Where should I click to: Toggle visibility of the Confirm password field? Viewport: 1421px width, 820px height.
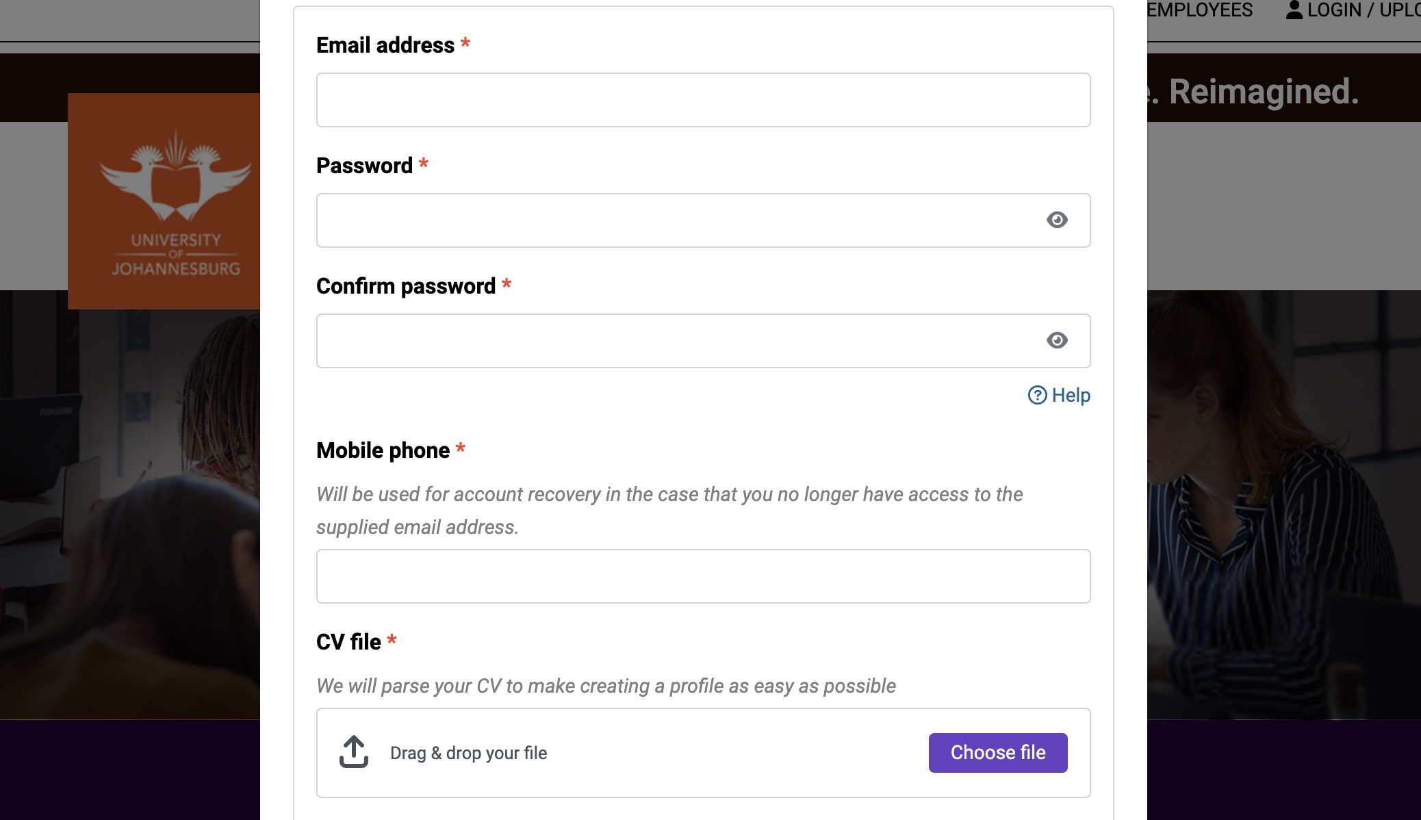click(1057, 340)
